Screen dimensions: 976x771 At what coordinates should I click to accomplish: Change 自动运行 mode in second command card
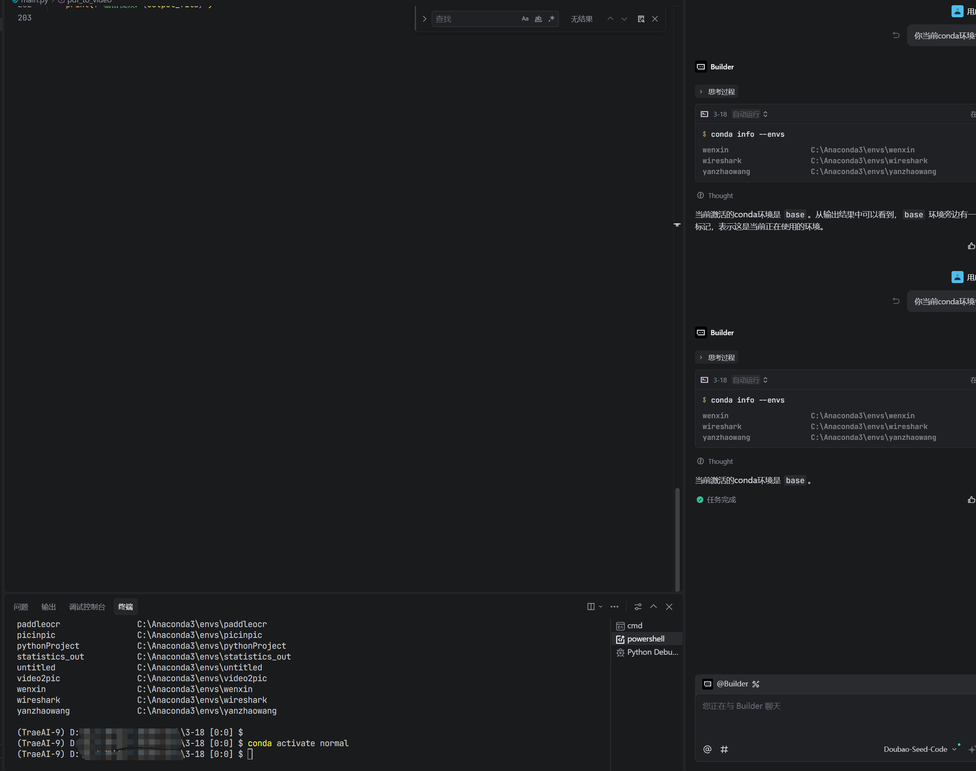tap(750, 380)
